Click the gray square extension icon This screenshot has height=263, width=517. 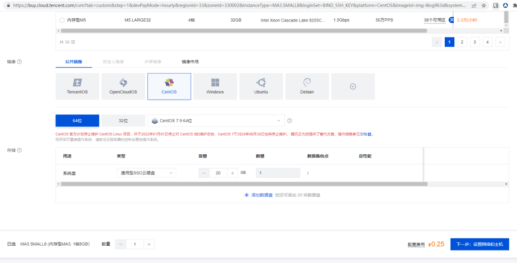point(495,5)
